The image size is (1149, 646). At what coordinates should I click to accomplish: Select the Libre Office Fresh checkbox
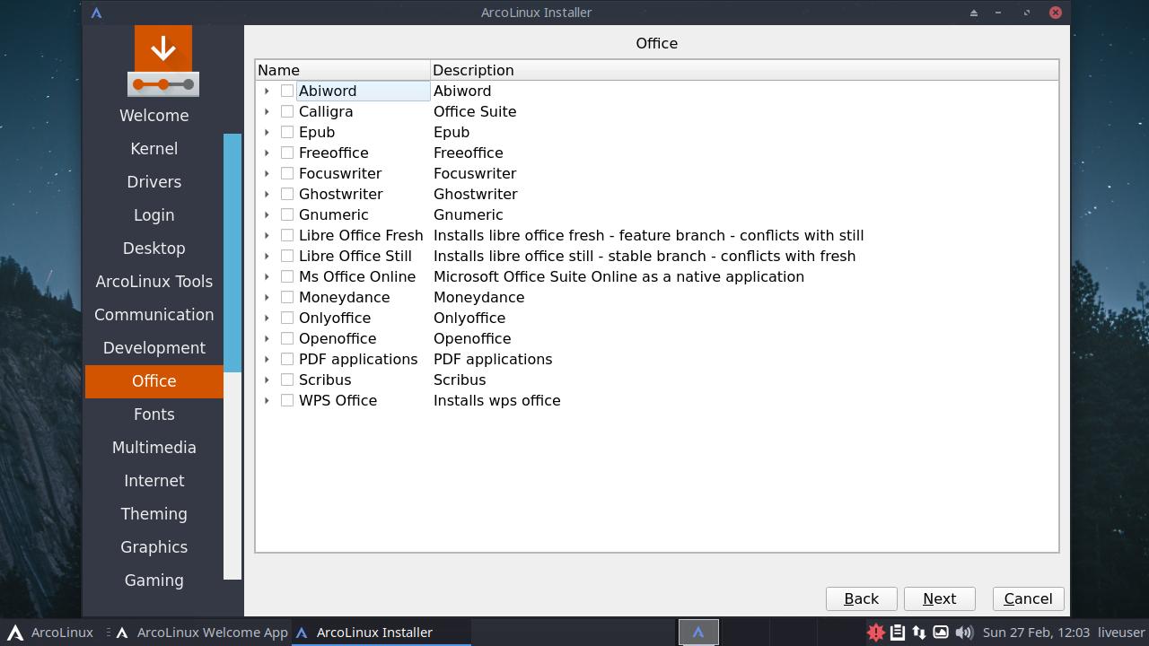coord(287,235)
